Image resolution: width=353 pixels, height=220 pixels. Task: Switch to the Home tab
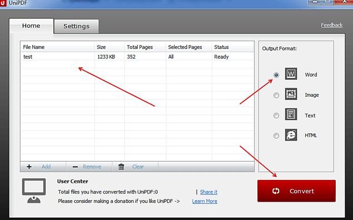point(31,26)
